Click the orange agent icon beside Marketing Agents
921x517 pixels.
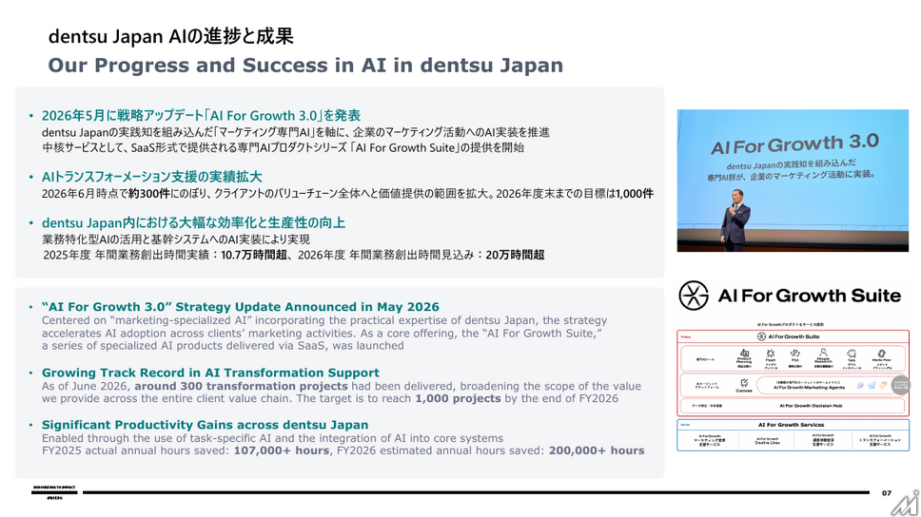pos(883,386)
